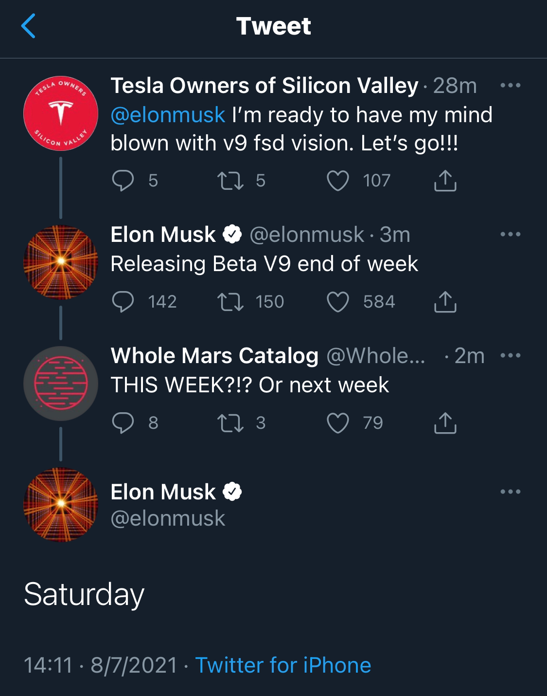Viewport: 547px width, 696px height.
Task: Open the more options menu on Elon Musk's reply
Action: (x=511, y=233)
